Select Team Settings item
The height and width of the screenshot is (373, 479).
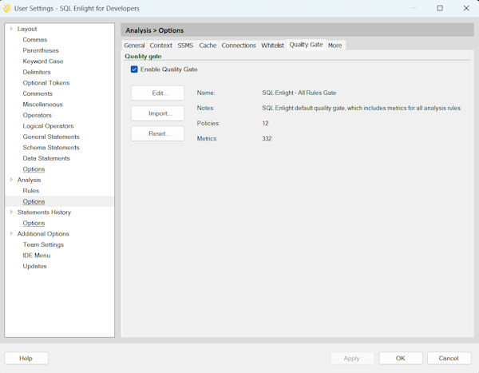(43, 244)
